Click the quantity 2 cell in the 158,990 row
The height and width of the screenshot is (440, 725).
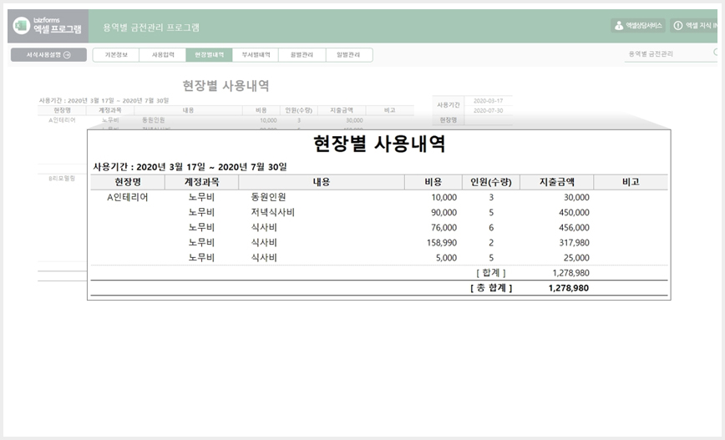(x=491, y=243)
